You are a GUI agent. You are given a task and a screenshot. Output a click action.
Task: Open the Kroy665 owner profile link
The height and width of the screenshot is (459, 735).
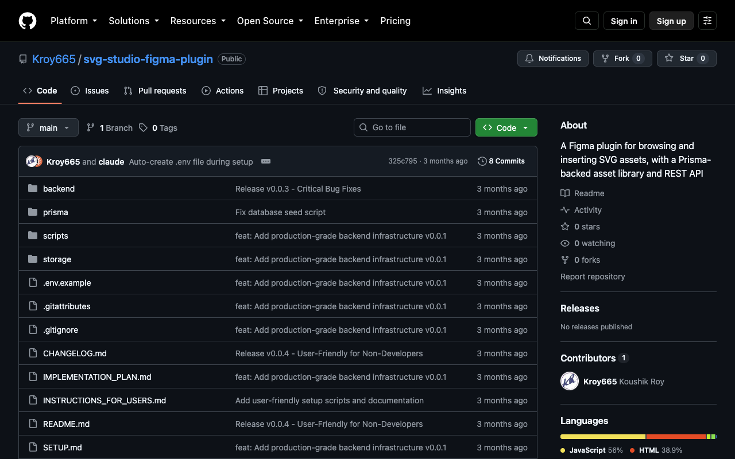54,59
